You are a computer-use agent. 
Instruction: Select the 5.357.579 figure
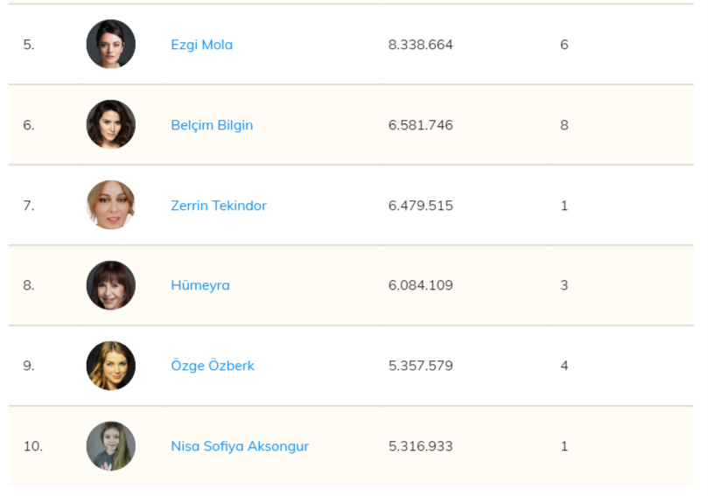pyautogui.click(x=421, y=366)
